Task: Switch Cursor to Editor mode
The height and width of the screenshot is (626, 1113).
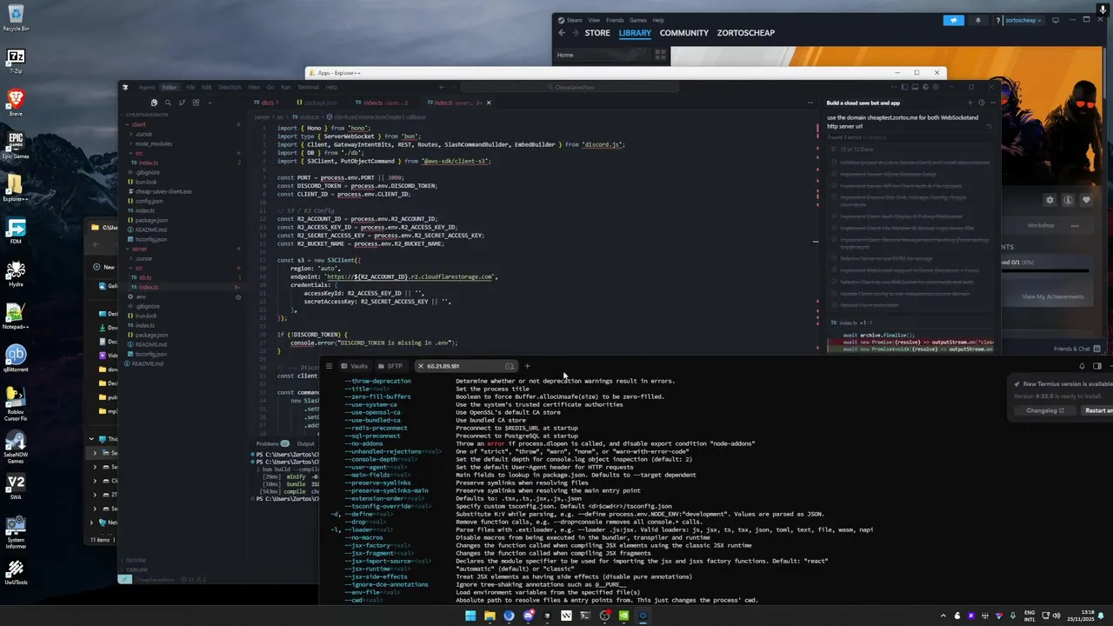Action: (170, 87)
